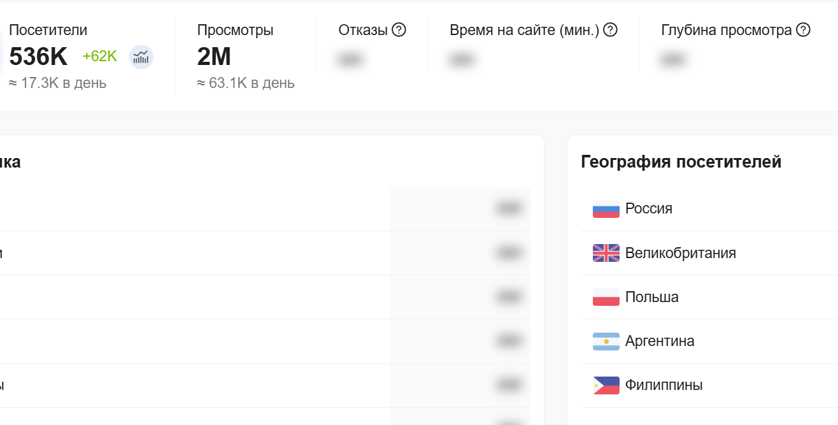838x425 pixels.
Task: Select "Россия" in the geography list
Action: click(650, 208)
